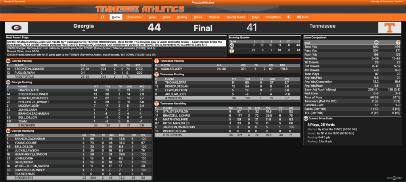
Task: Click the Current Drive Stats Georgia logo
Action: pos(306,119)
